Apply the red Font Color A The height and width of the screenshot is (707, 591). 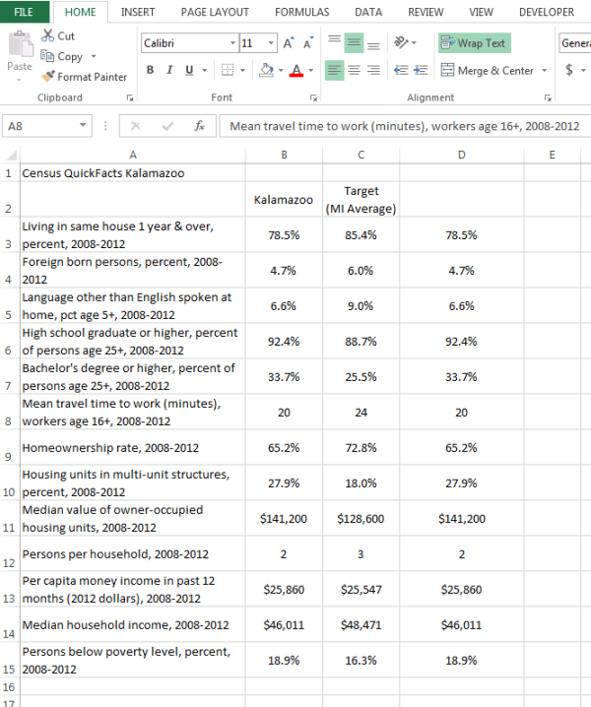[x=296, y=70]
